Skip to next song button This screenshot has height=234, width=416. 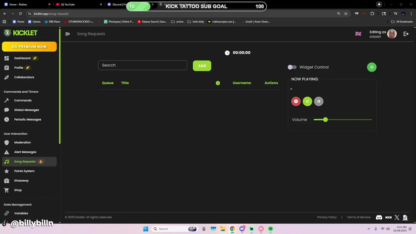307,101
